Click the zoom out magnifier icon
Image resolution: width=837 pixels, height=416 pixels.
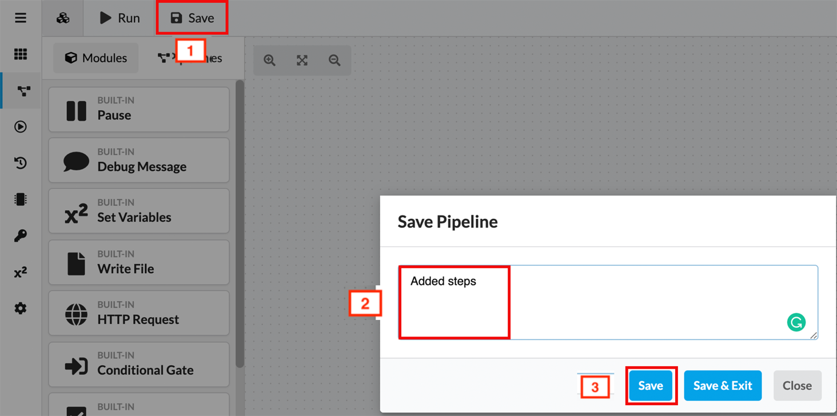coord(334,61)
